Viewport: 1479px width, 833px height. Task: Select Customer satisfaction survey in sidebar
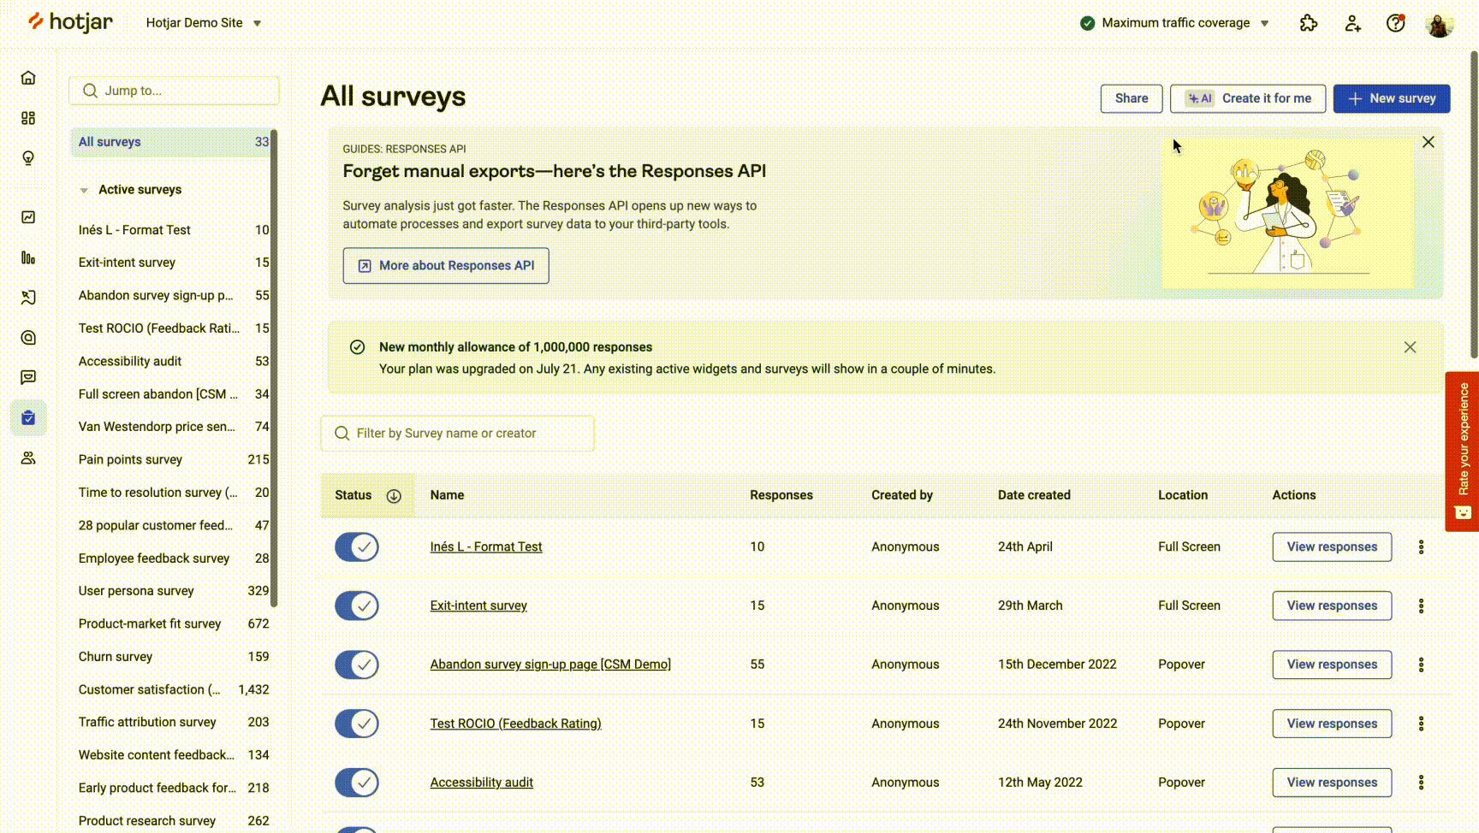(x=173, y=689)
